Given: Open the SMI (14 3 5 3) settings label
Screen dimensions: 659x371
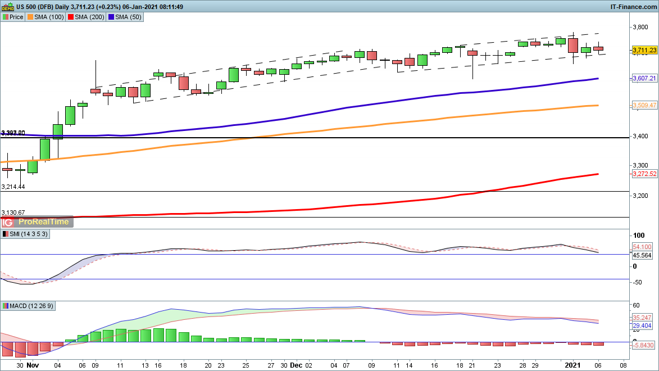Looking at the screenshot, I should pyautogui.click(x=29, y=234).
